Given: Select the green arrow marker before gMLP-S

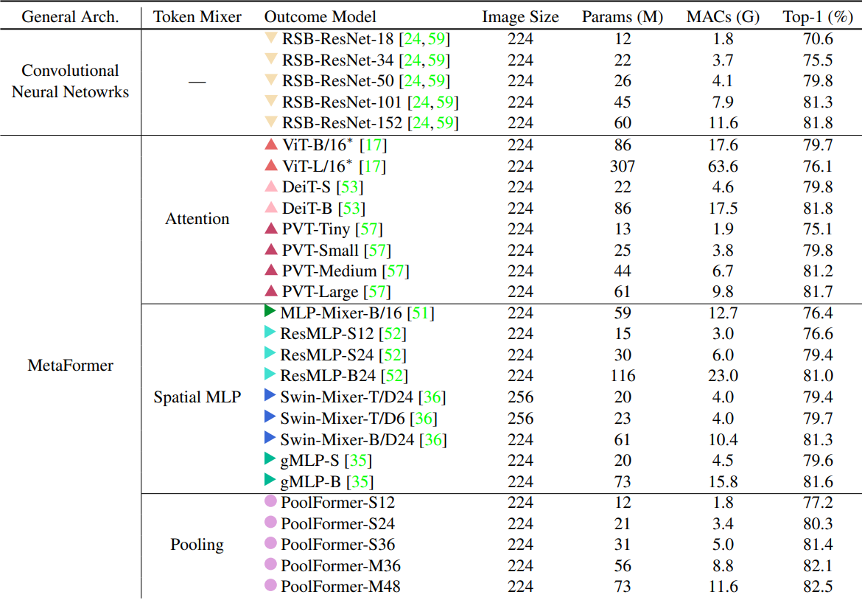Looking at the screenshot, I should (x=270, y=460).
